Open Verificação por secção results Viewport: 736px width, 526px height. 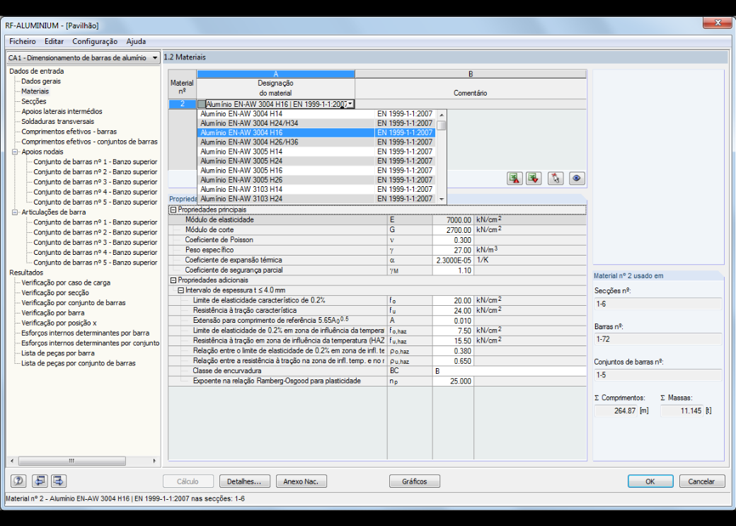tap(55, 292)
